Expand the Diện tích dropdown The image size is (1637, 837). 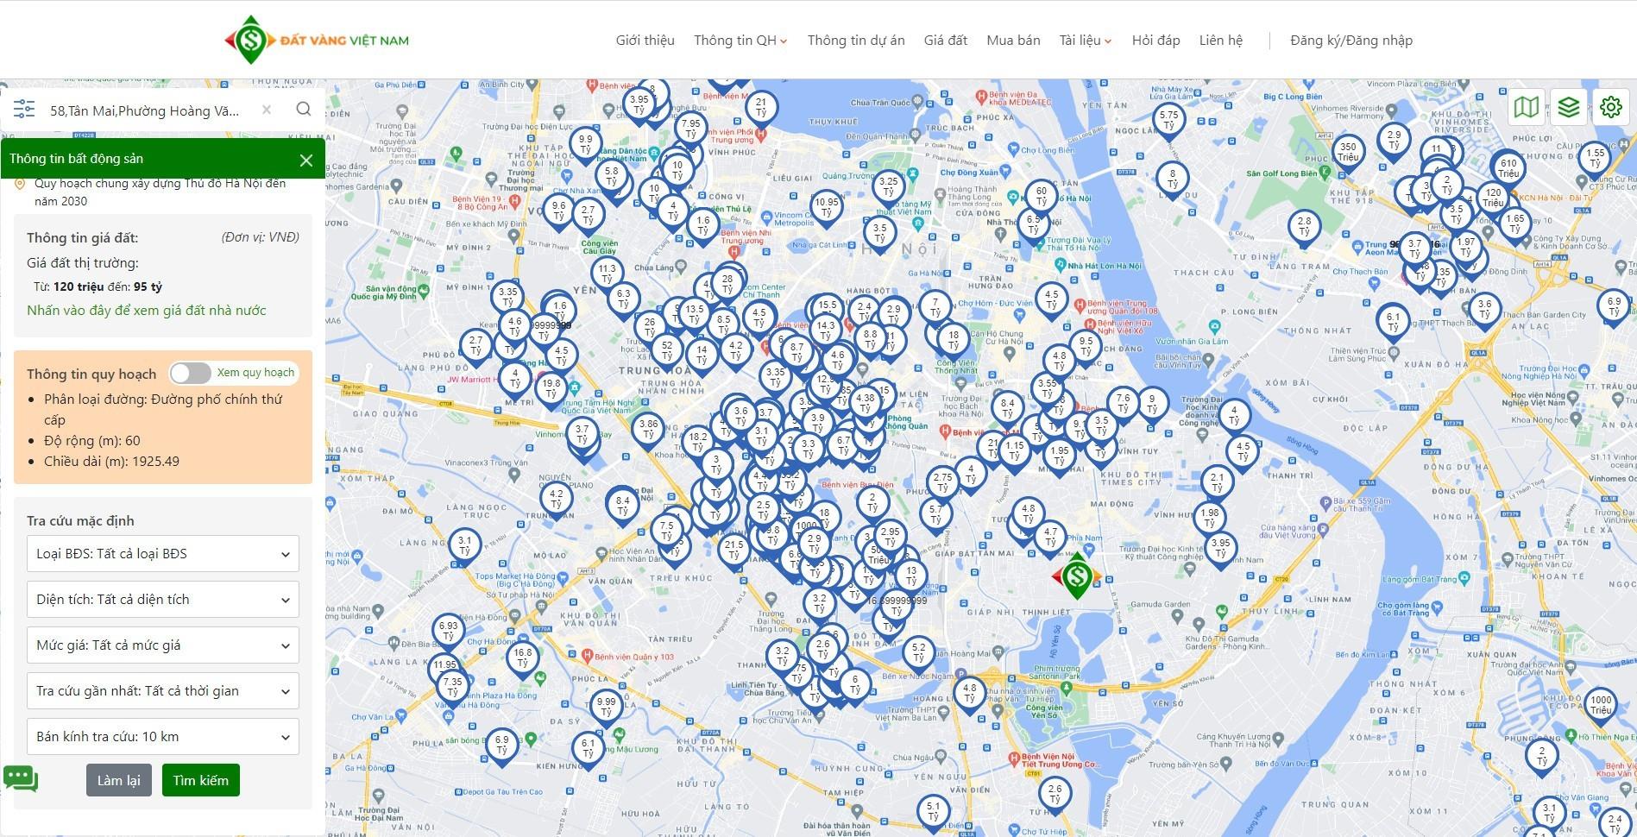click(x=163, y=600)
